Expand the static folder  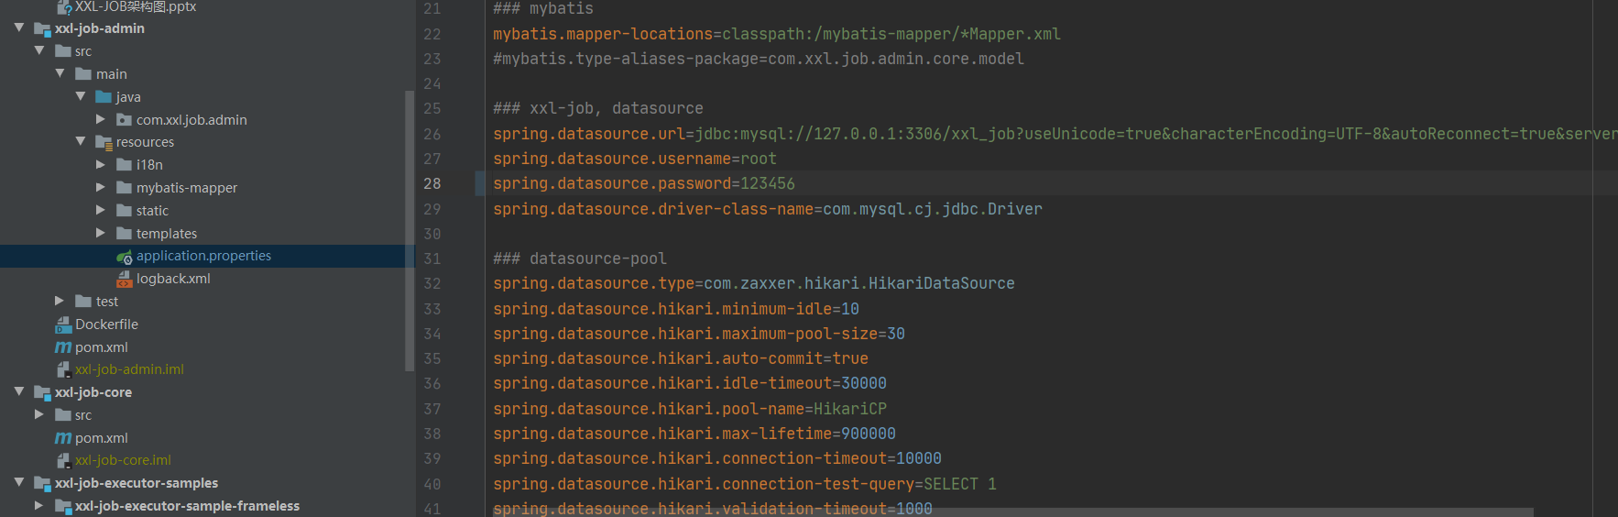tap(101, 210)
